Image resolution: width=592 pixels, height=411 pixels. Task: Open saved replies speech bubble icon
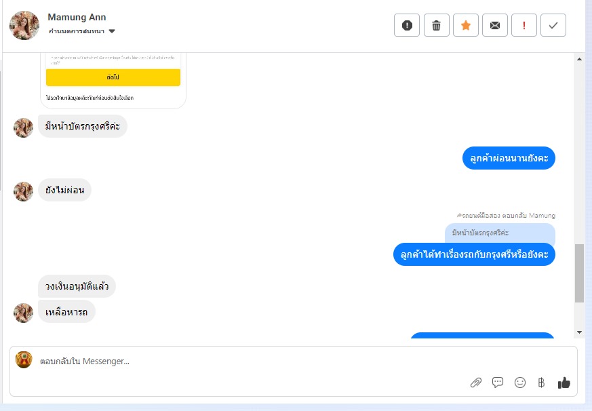click(x=498, y=383)
